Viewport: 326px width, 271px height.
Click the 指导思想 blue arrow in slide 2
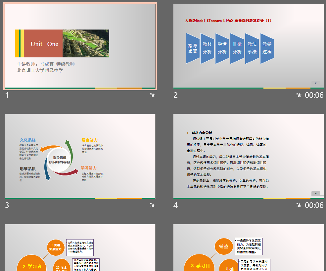tap(193, 48)
